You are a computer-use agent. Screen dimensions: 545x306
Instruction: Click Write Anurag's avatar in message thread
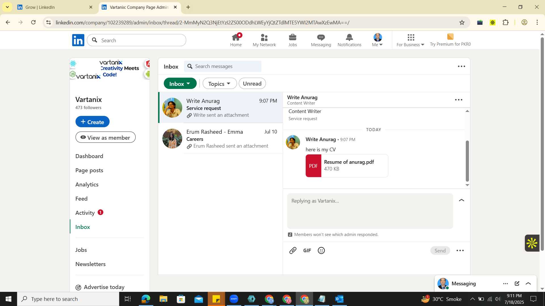click(x=293, y=142)
